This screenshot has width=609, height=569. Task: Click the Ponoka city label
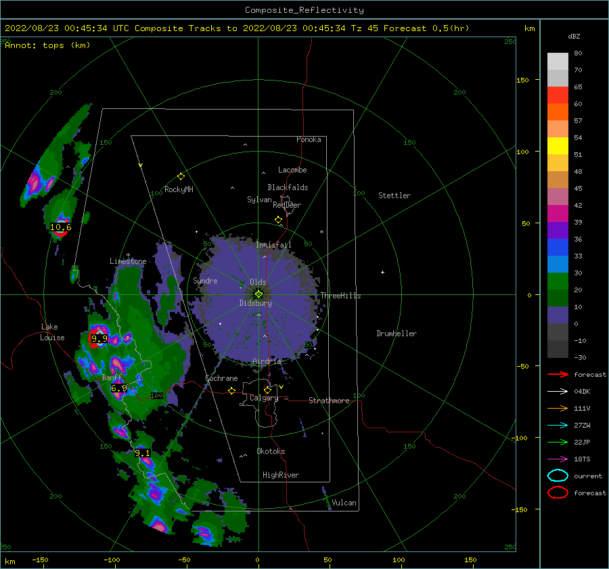(309, 139)
